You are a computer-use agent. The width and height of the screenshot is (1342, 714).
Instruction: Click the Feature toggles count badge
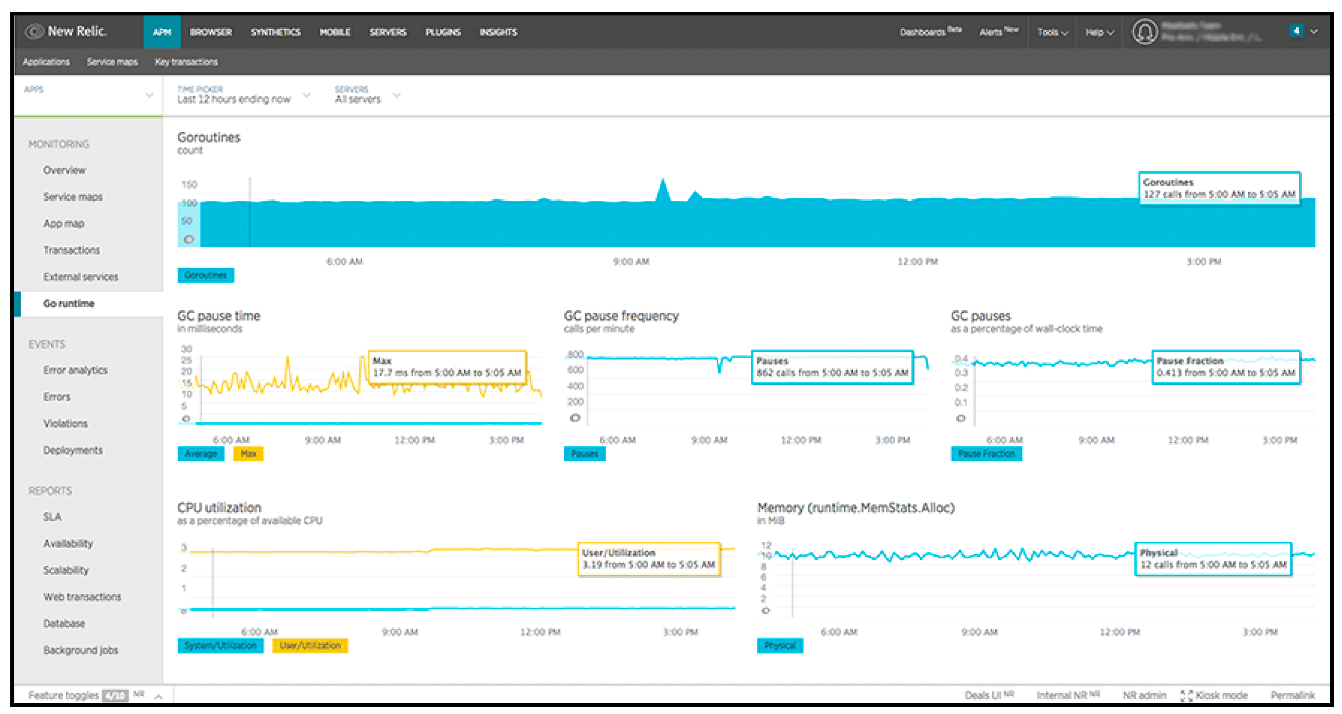[115, 696]
